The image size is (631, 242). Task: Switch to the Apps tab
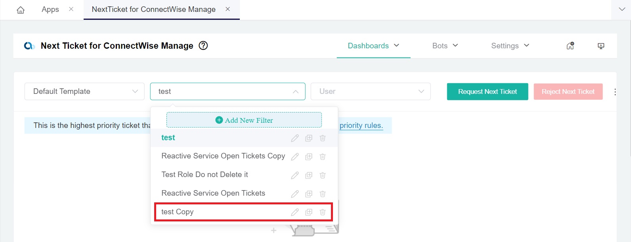point(50,10)
